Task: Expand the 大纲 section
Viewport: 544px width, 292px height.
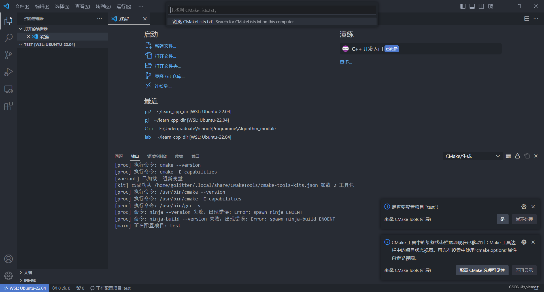Action: (x=62, y=273)
